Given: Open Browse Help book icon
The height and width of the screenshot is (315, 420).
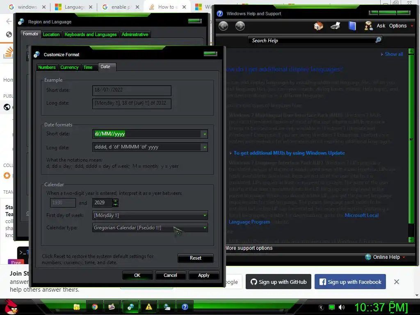Looking at the screenshot, I should 352,26.
